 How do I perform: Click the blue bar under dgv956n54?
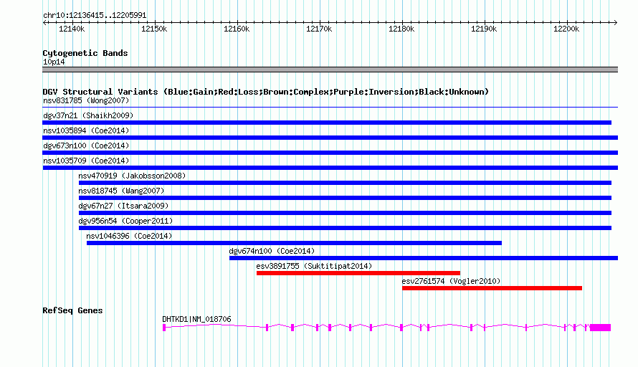[345, 228]
